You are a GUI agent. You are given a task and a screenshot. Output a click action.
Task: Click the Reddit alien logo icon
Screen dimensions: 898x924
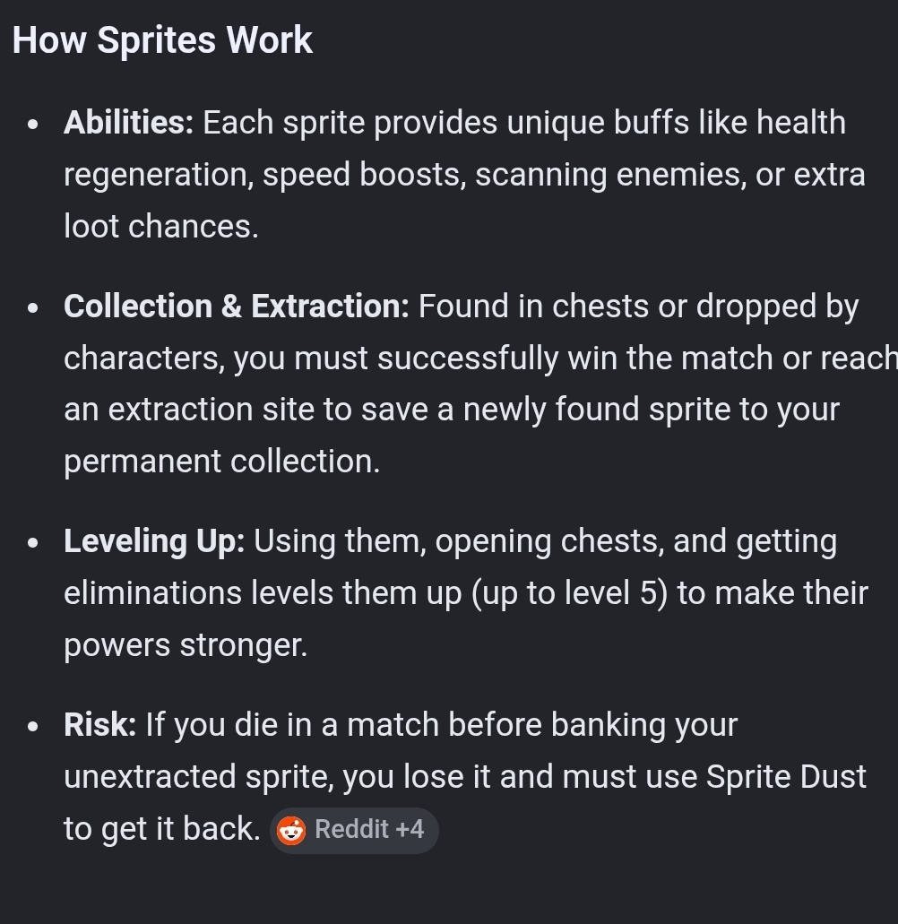click(291, 830)
